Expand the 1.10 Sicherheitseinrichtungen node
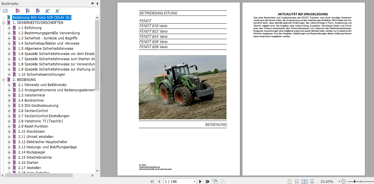Screen dimensions: 374x184 [x=9, y=75]
